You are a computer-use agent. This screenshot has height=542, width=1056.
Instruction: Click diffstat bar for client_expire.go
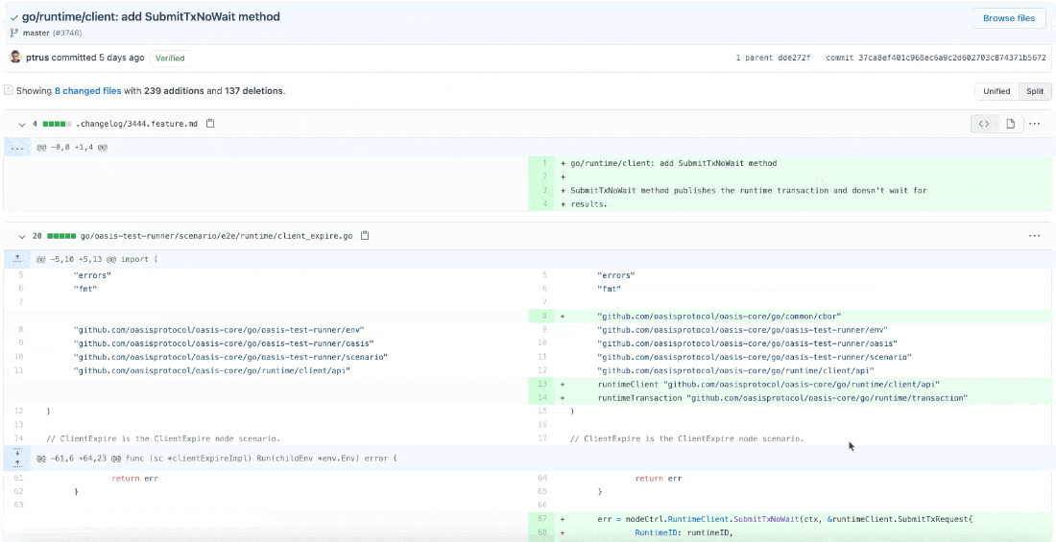click(61, 236)
